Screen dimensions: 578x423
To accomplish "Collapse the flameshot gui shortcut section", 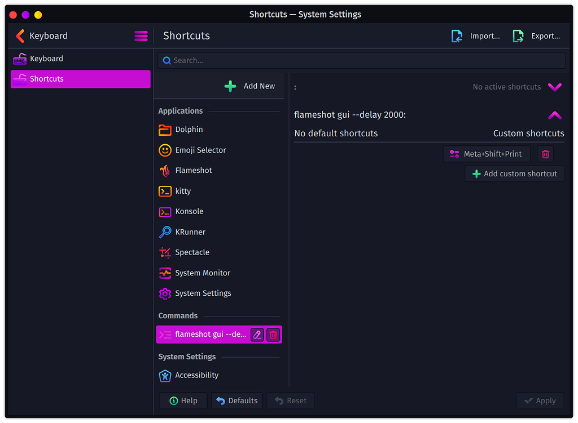I will [555, 115].
